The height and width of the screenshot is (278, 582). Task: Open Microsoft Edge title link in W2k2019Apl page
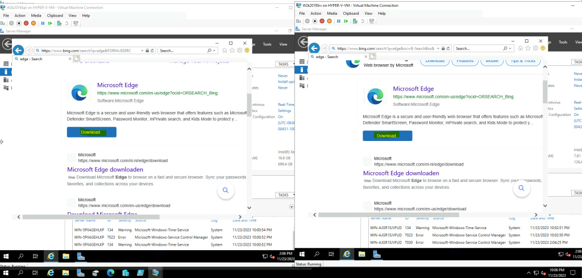pos(117,85)
